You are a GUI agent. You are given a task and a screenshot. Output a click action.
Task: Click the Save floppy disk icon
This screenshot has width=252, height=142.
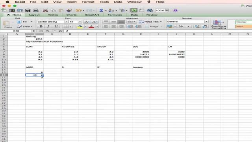[28, 10]
